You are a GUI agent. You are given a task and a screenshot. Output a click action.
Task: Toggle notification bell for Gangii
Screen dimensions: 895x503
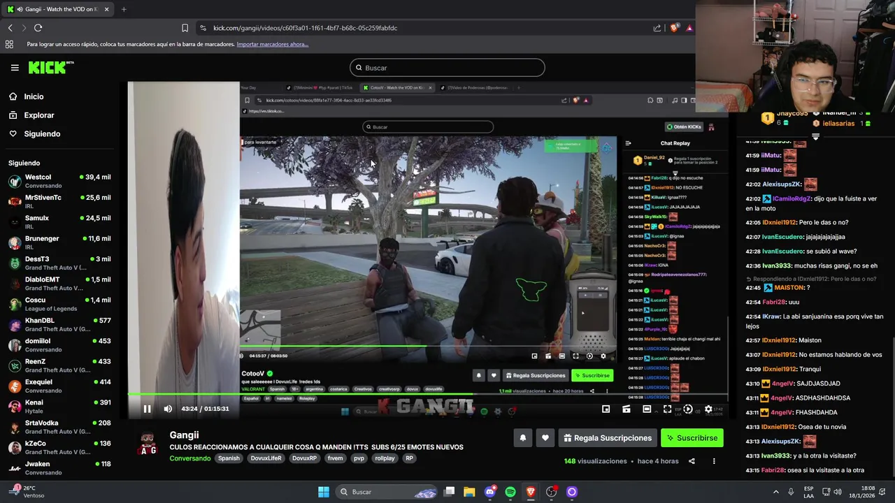coord(522,438)
